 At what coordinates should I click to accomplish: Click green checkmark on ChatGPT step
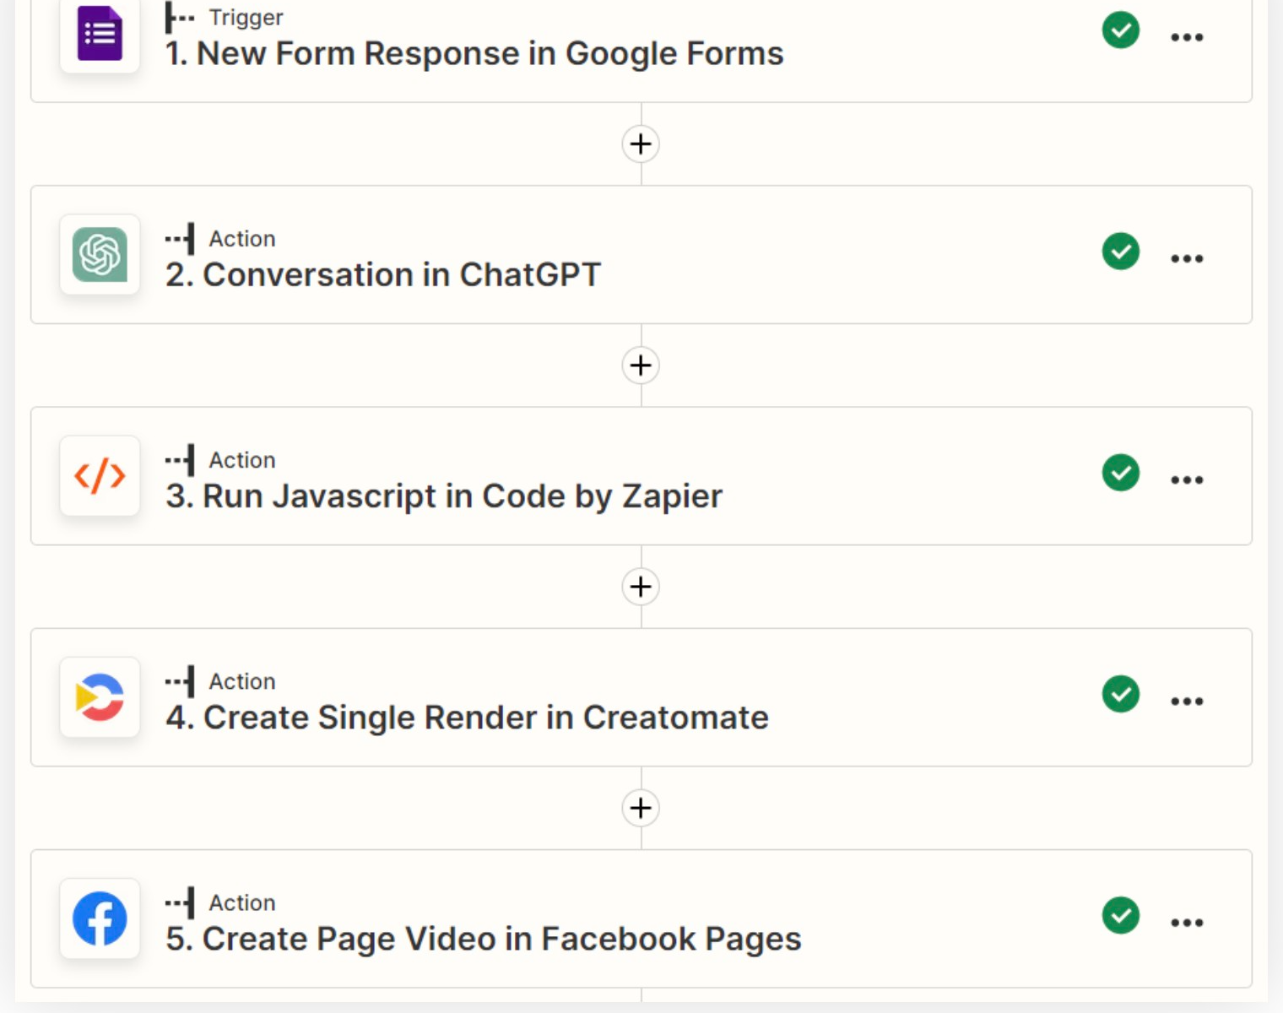pos(1120,252)
